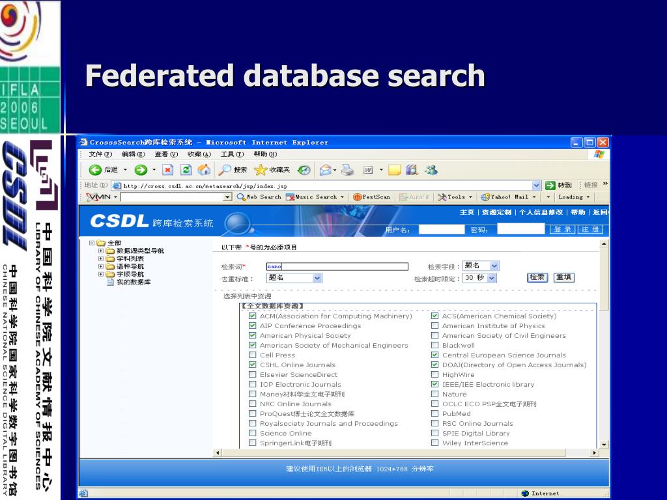Click the page icon in address bar
This screenshot has width=667, height=500.
click(117, 186)
